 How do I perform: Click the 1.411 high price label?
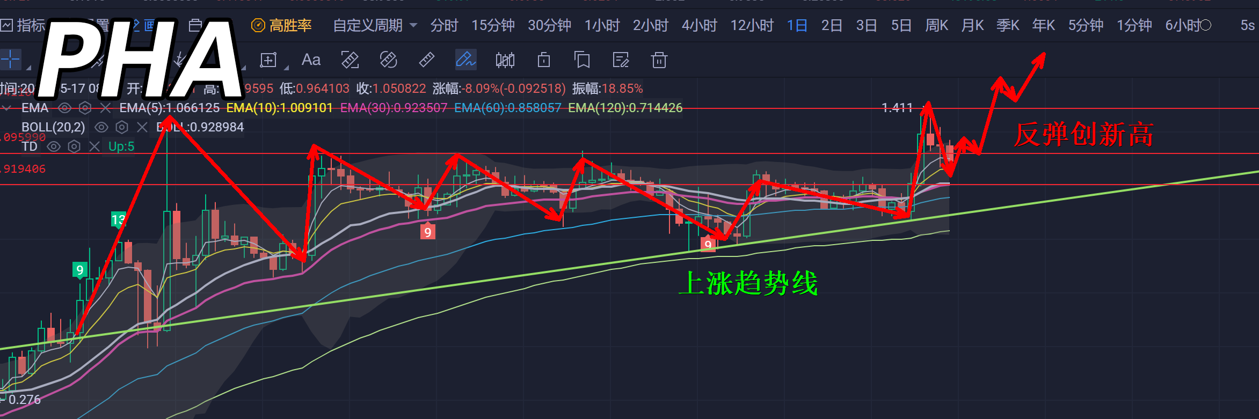tap(897, 108)
